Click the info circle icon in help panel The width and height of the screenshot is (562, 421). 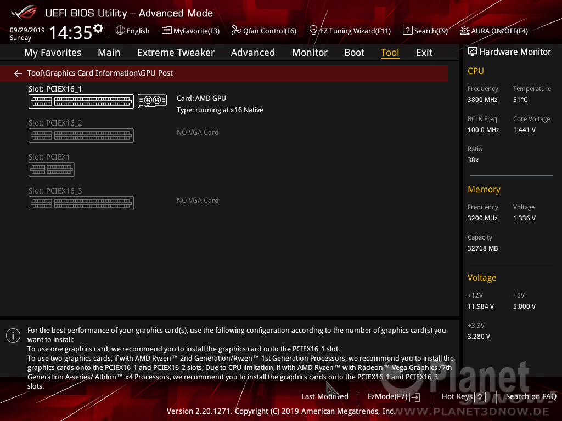pyautogui.click(x=13, y=335)
